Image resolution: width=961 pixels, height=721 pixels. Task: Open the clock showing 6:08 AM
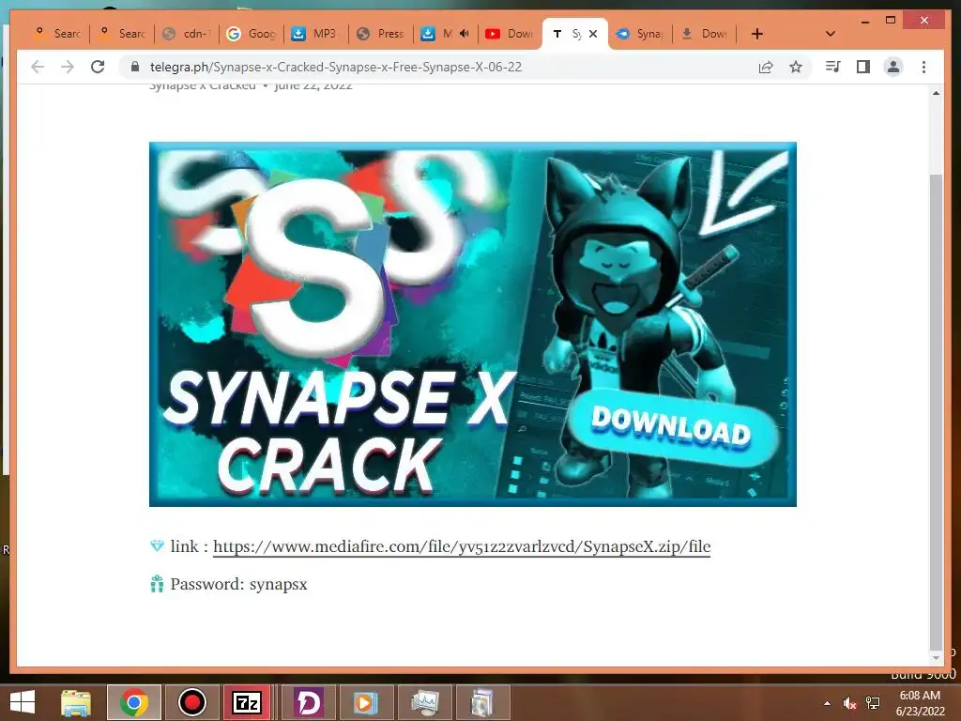(x=920, y=703)
